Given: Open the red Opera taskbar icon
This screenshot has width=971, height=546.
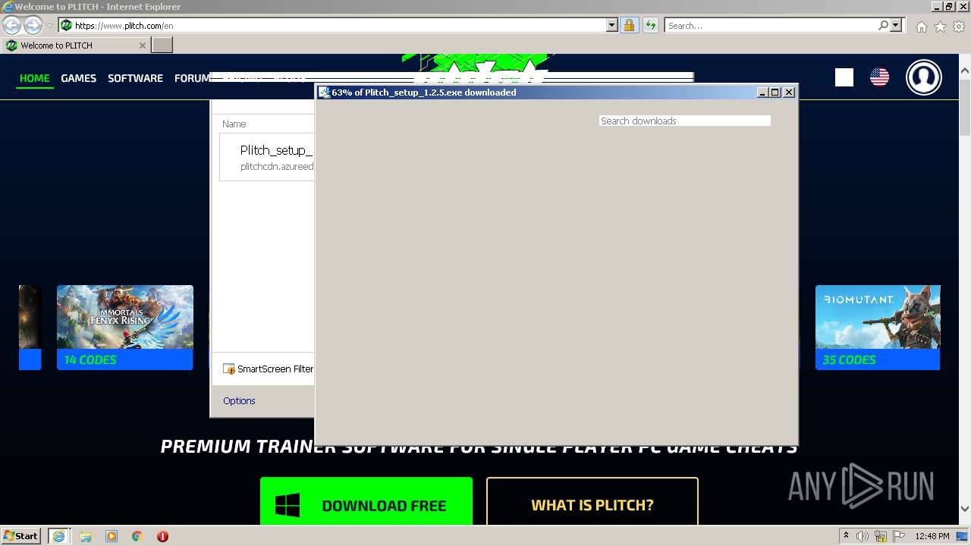Looking at the screenshot, I should (162, 536).
